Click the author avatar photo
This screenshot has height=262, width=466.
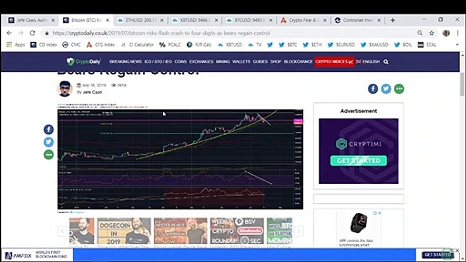[65, 89]
